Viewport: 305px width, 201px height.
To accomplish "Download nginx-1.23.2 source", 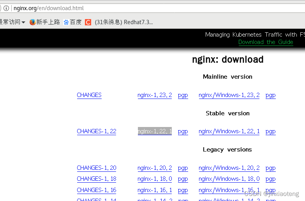I will [x=155, y=95].
